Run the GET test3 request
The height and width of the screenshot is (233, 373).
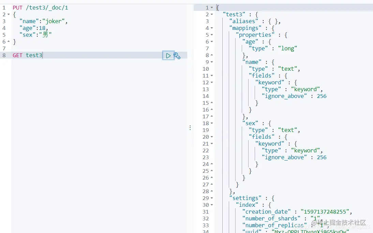coord(168,55)
